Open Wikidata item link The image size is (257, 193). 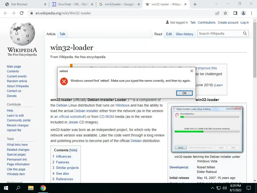pyautogui.click(x=16, y=174)
